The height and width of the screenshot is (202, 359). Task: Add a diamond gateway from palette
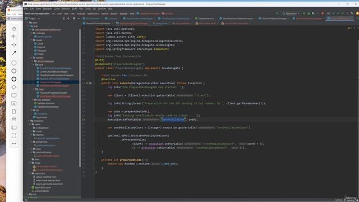pyautogui.click(x=14, y=87)
